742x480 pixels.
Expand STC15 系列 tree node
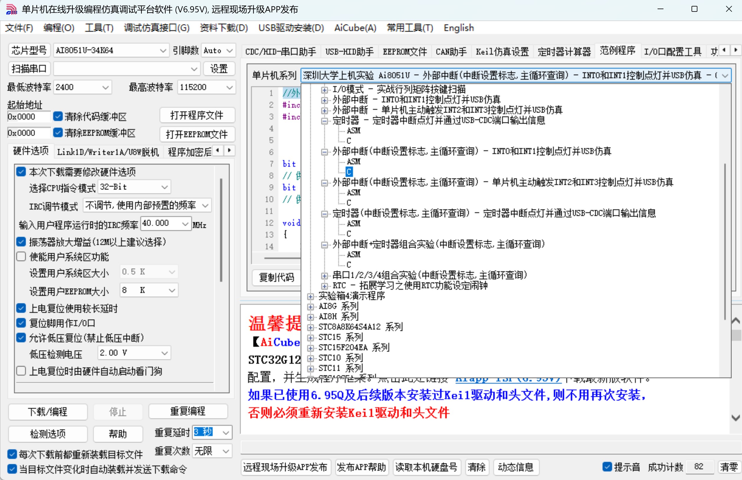310,338
